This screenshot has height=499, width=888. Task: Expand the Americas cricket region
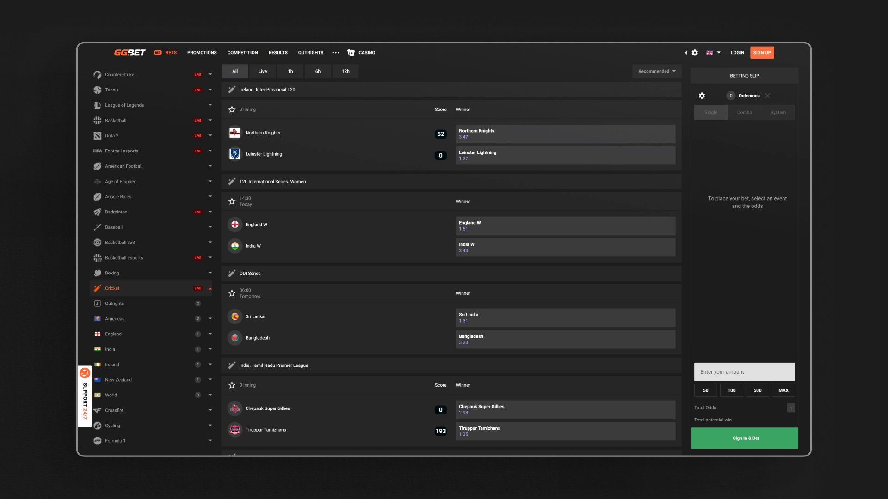[x=210, y=318]
